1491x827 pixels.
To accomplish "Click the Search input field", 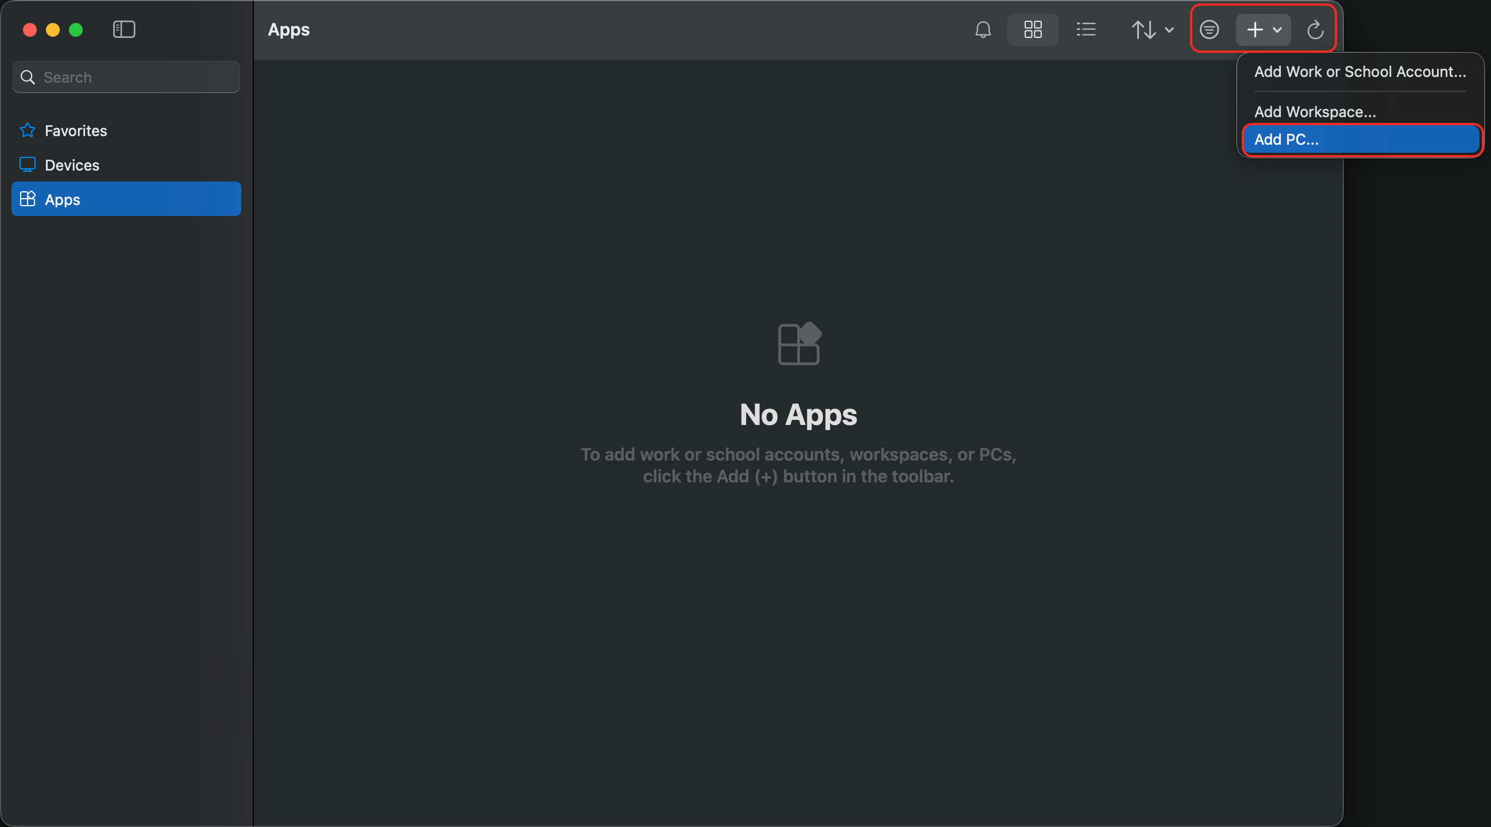I will click(x=126, y=77).
